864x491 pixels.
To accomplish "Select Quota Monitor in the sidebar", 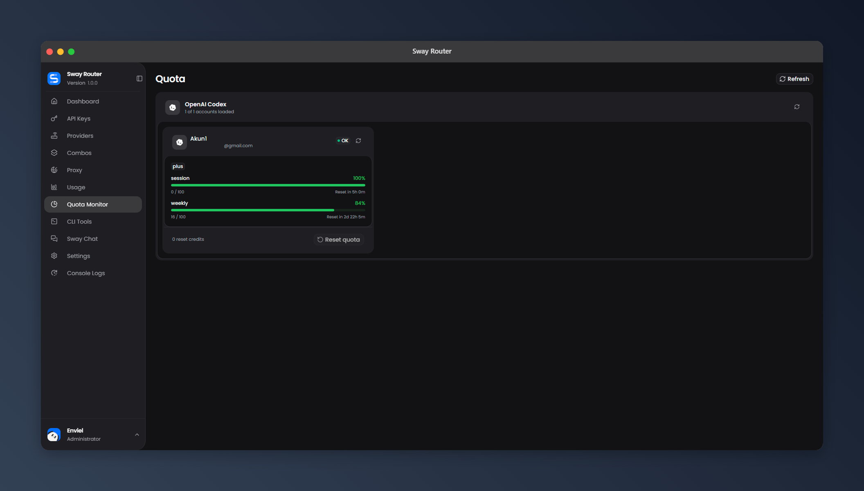I will [93, 204].
